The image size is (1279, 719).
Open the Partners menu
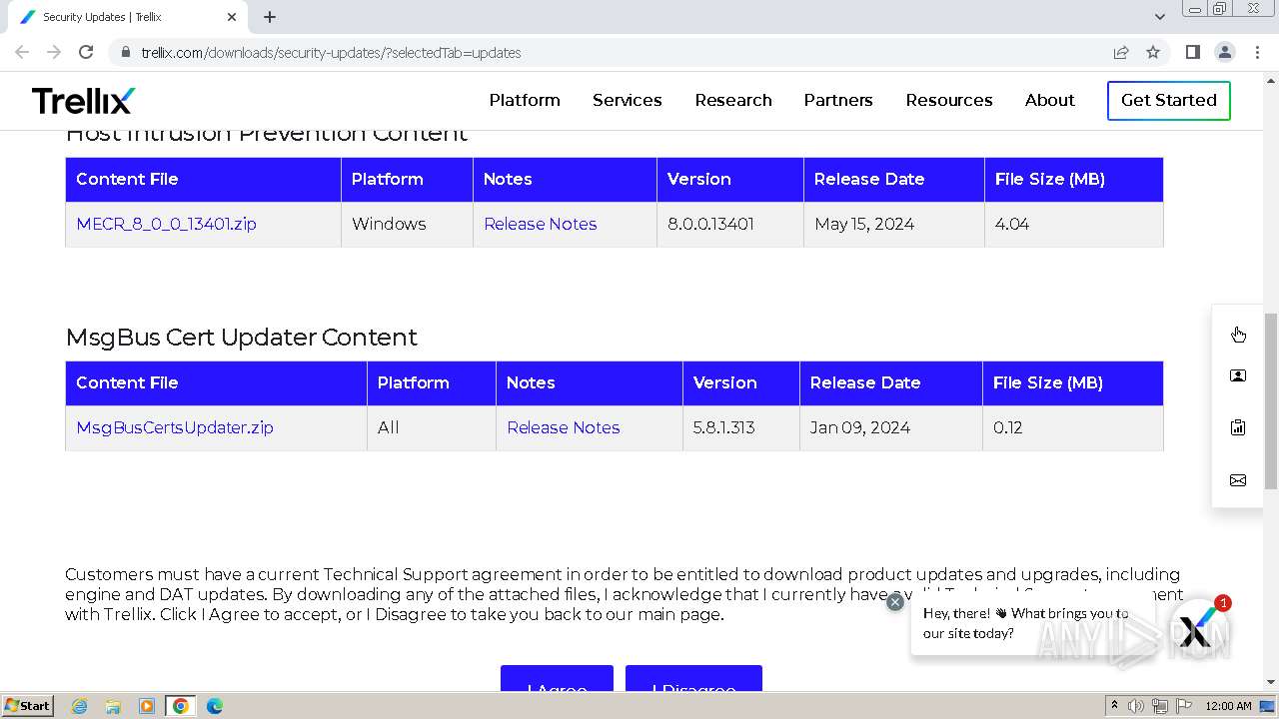[838, 100]
